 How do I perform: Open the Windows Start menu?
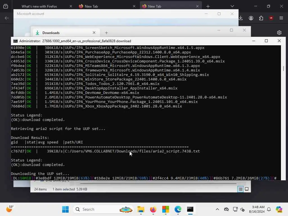[65, 209]
